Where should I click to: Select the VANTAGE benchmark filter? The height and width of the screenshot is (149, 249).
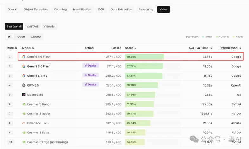point(33,27)
